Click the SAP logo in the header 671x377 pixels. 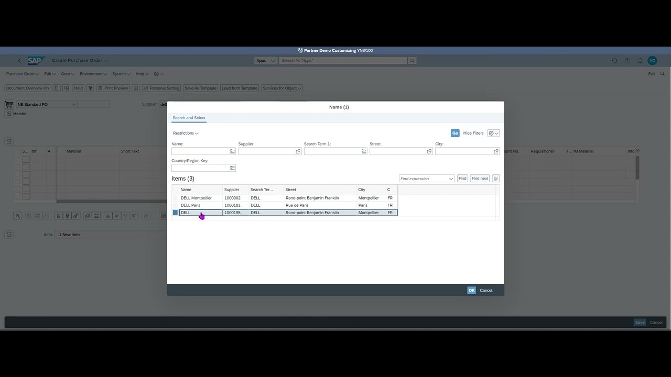click(x=35, y=61)
